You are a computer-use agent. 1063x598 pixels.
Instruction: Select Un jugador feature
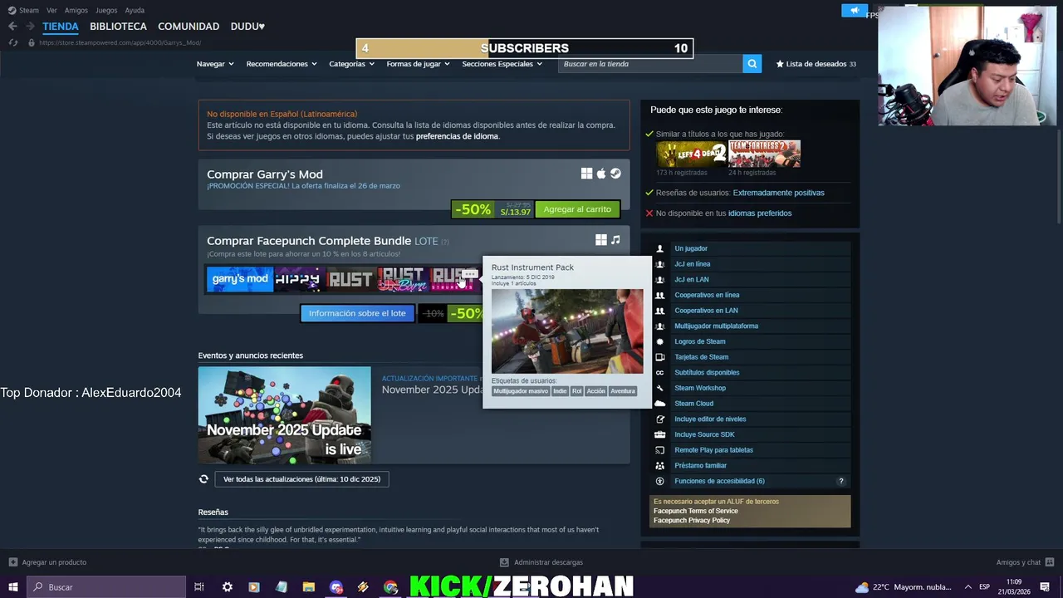click(x=691, y=248)
